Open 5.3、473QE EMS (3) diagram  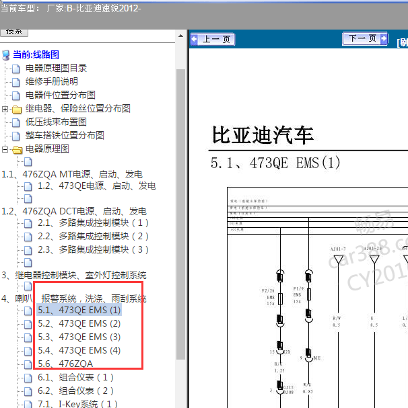coord(79,337)
